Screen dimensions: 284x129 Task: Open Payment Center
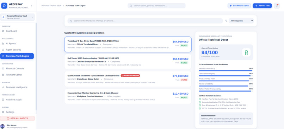pyautogui.click(x=17, y=75)
